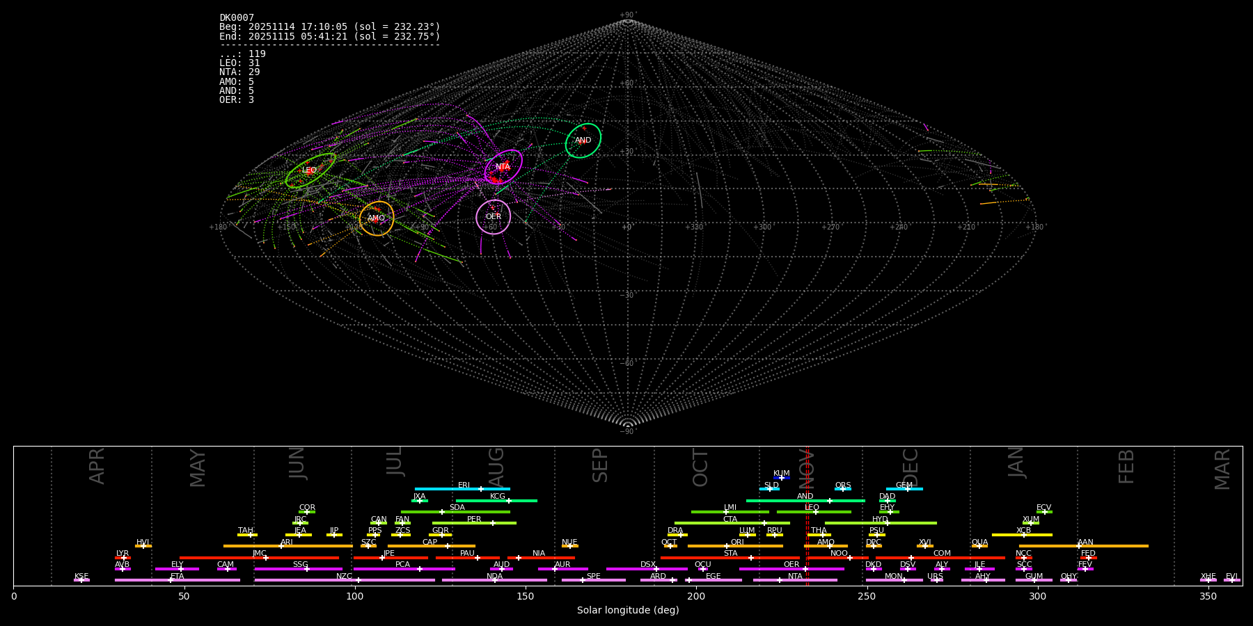Click the LEO radiant ellipse on sky map
The width and height of the screenshot is (1253, 626).
pos(310,170)
